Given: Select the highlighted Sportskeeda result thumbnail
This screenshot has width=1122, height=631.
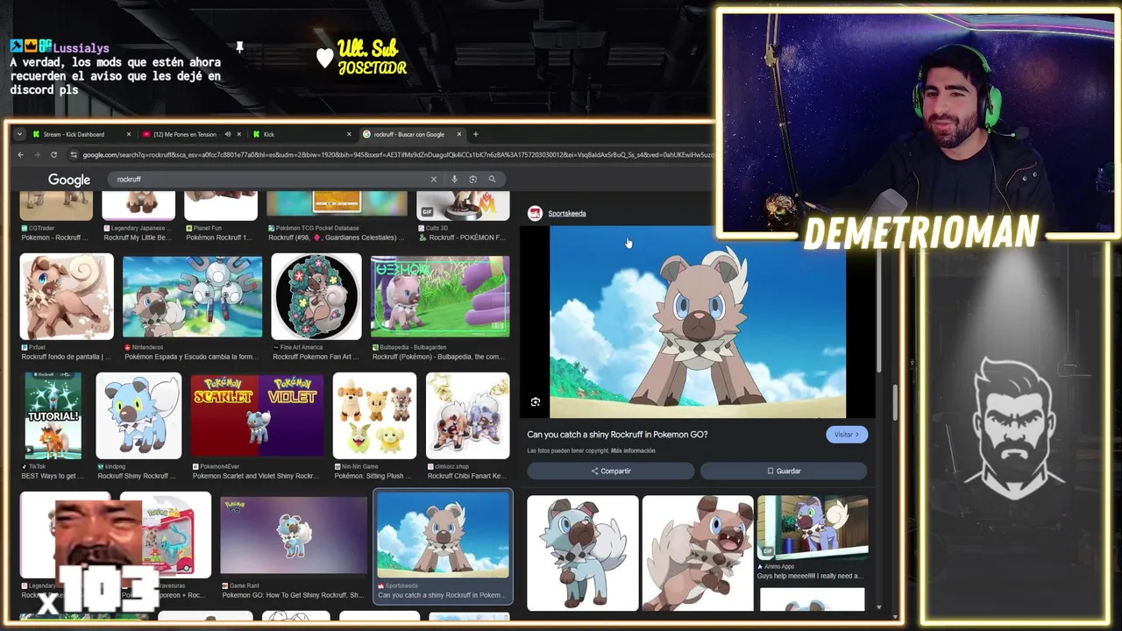Looking at the screenshot, I should pyautogui.click(x=443, y=535).
